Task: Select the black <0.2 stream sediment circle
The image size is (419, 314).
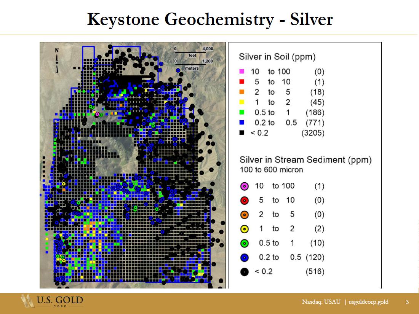Action: coord(245,272)
